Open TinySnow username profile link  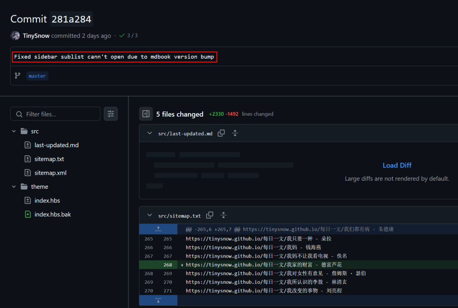[36, 36]
